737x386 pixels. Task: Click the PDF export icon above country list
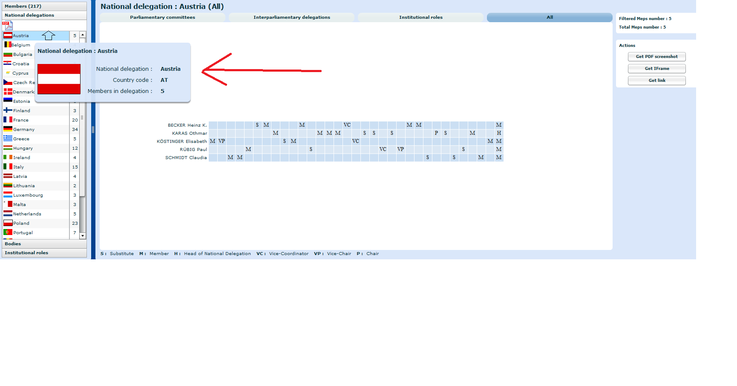pos(7,26)
